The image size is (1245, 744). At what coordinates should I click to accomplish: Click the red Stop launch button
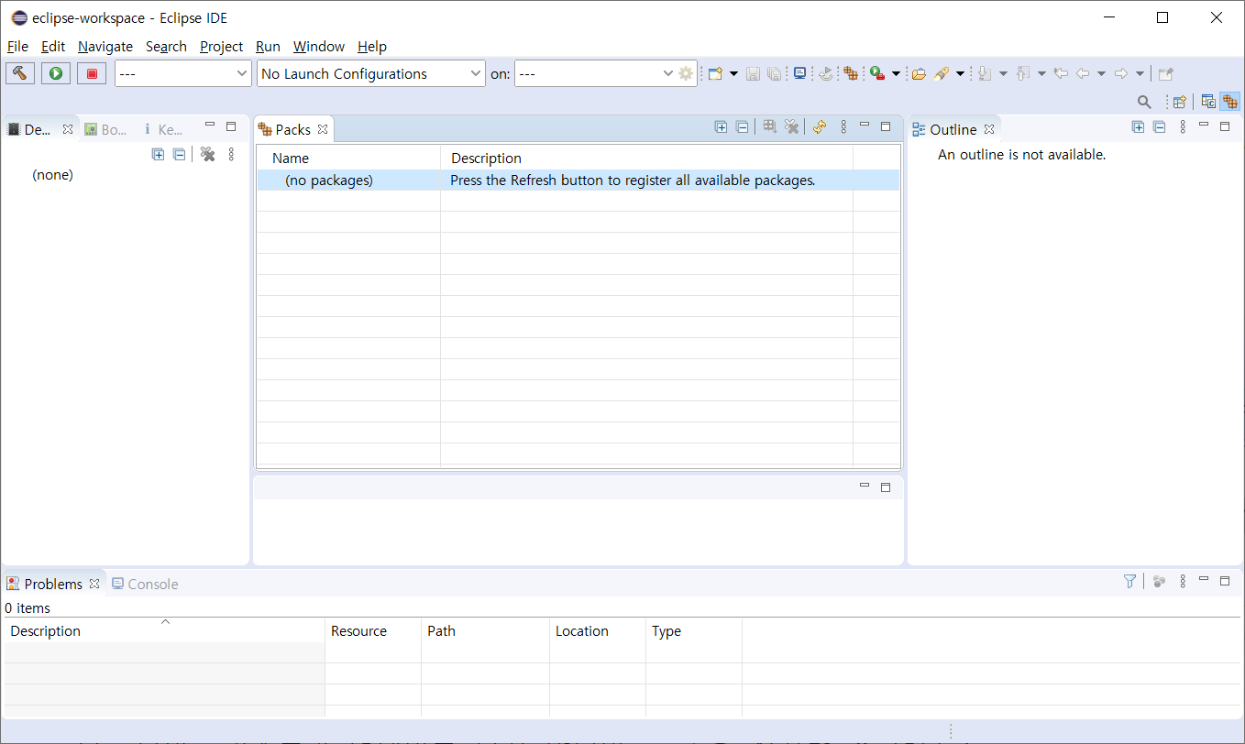point(92,73)
